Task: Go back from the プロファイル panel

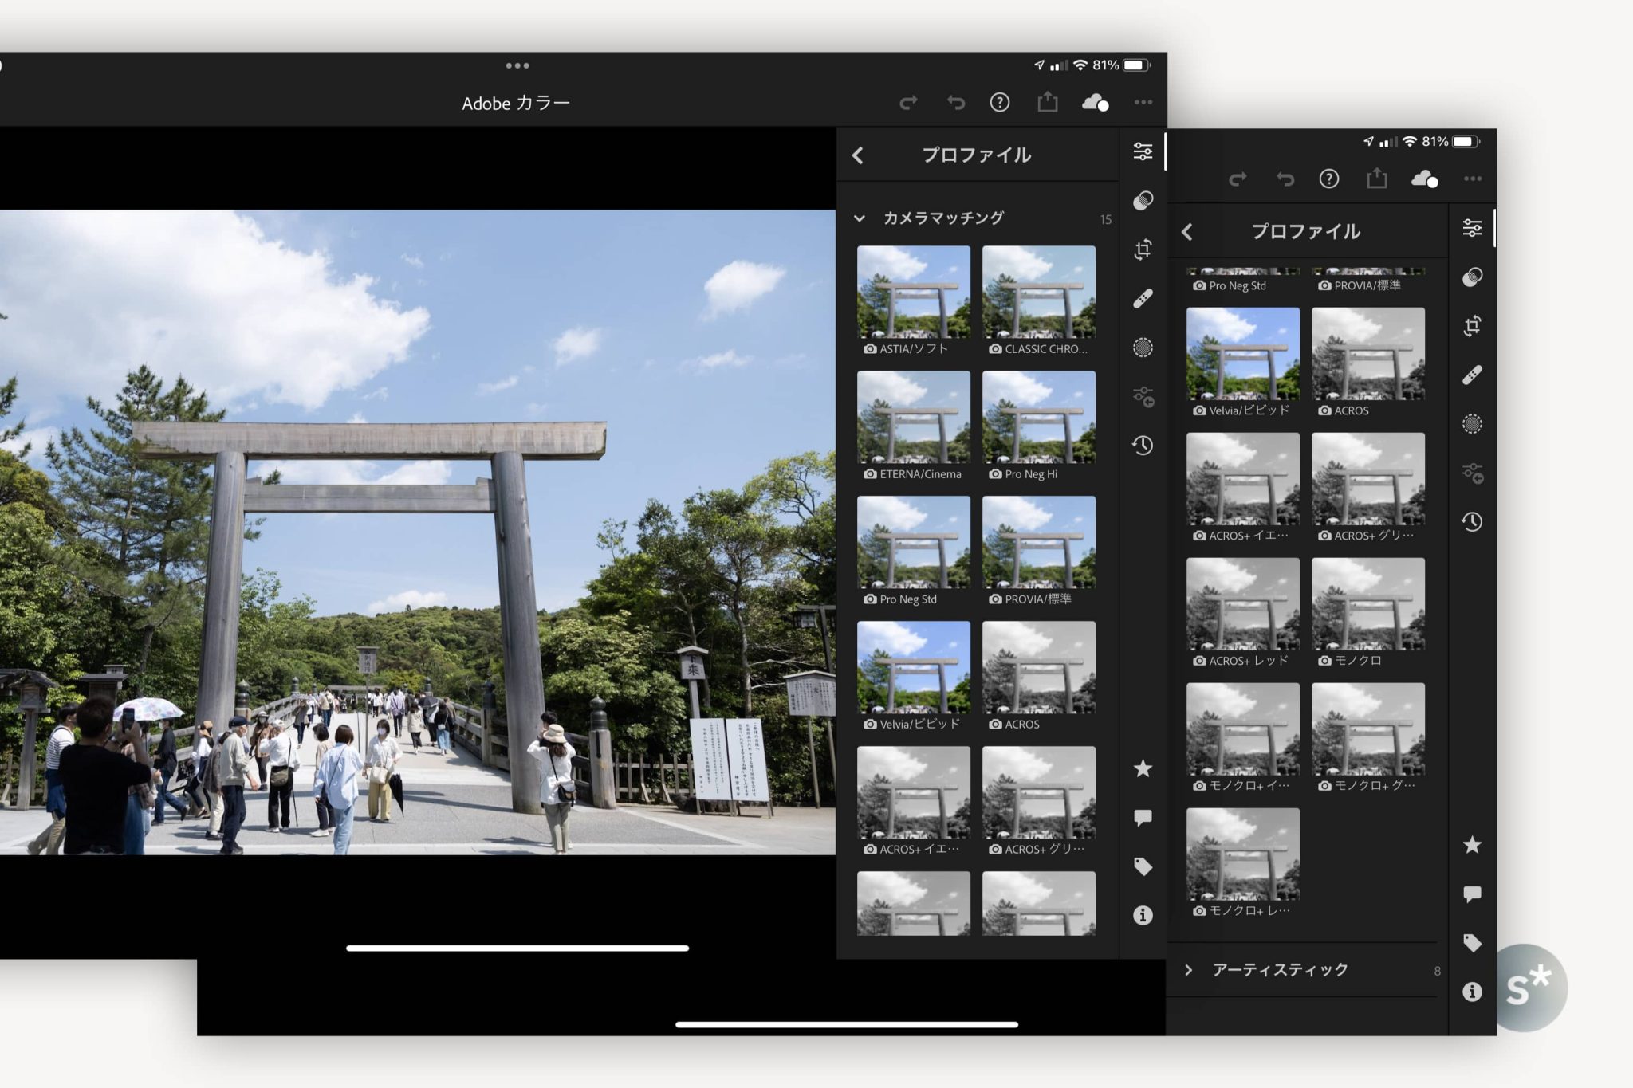Action: point(858,155)
